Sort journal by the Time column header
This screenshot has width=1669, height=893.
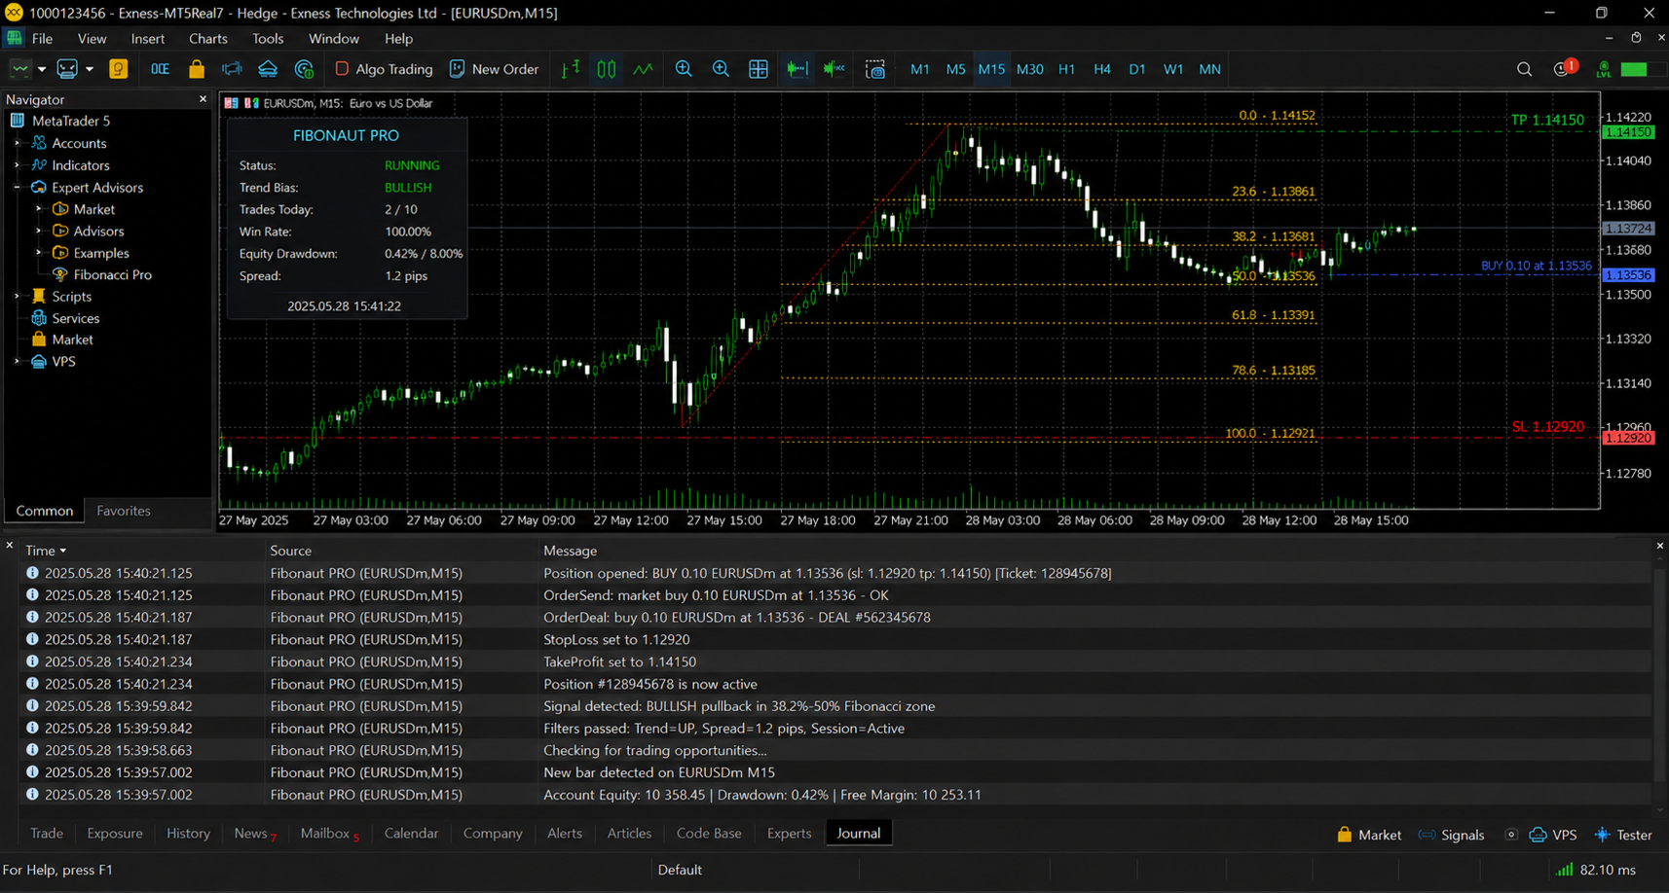coord(46,551)
